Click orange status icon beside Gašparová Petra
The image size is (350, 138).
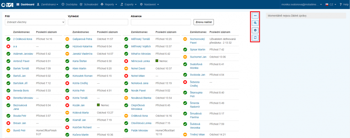pyautogui.click(x=67, y=39)
